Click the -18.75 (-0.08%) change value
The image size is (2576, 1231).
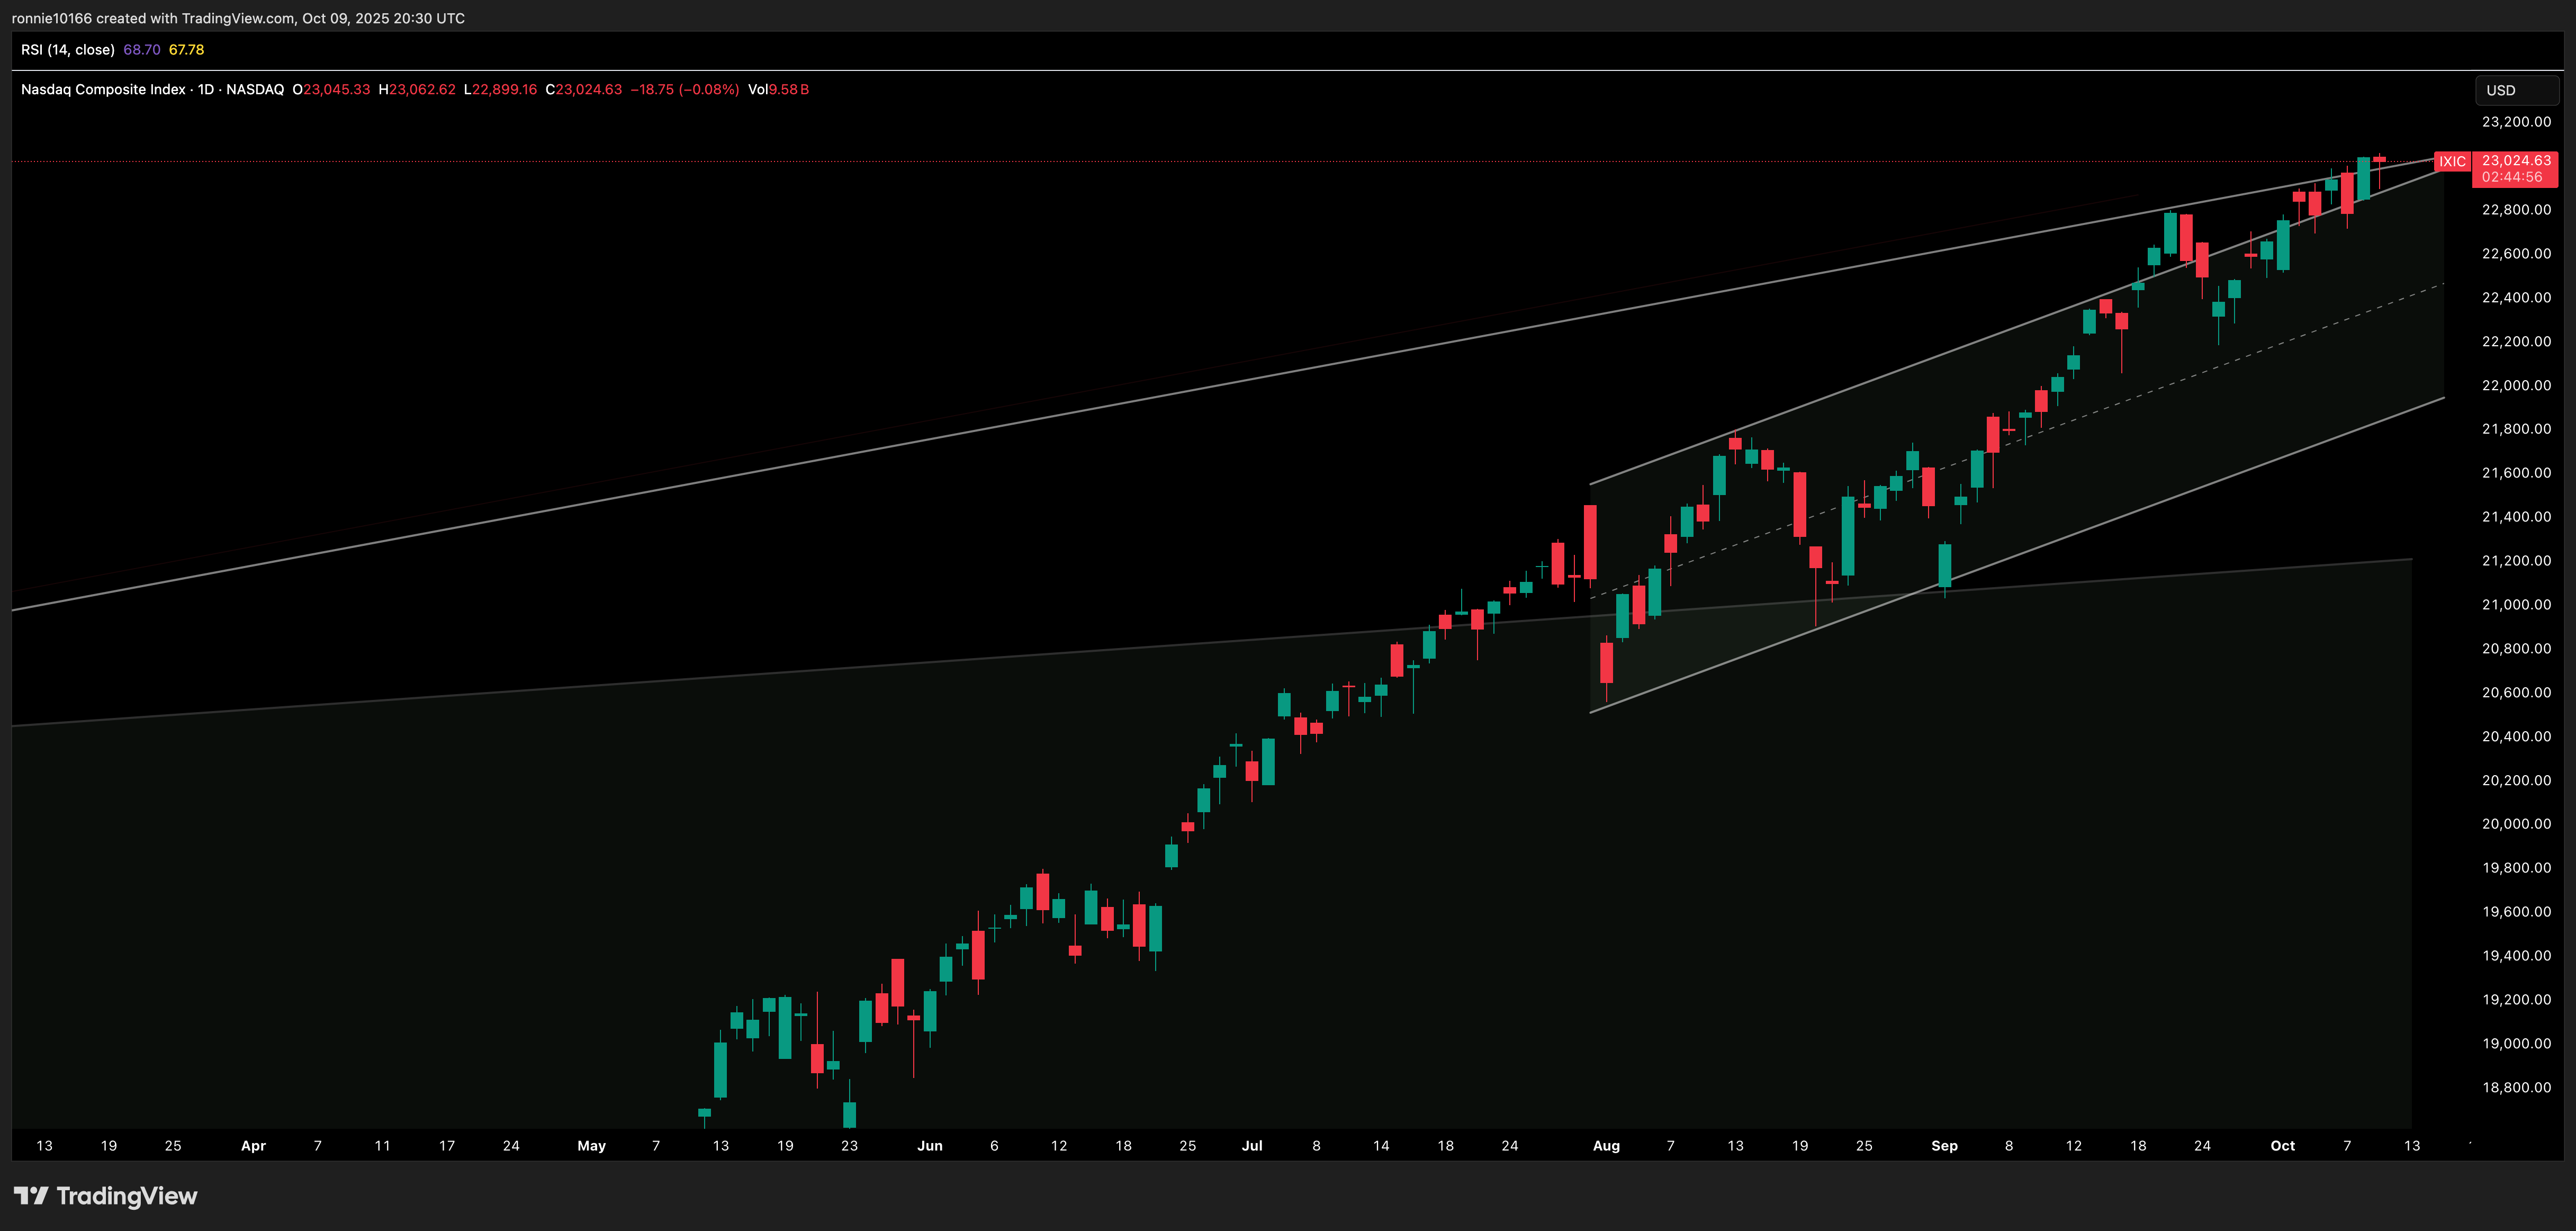(684, 90)
